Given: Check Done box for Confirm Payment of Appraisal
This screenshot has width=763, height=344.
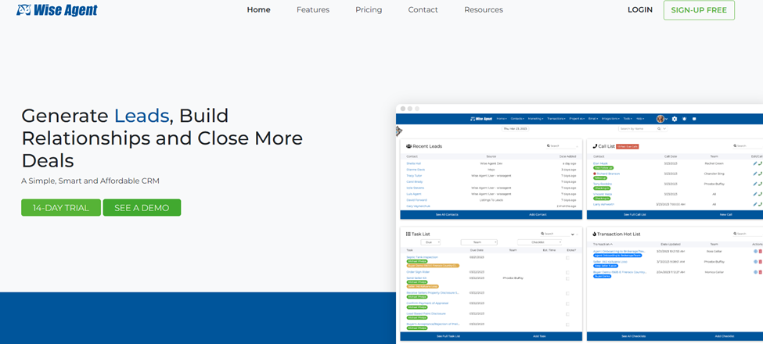Looking at the screenshot, I should pyautogui.click(x=567, y=303).
